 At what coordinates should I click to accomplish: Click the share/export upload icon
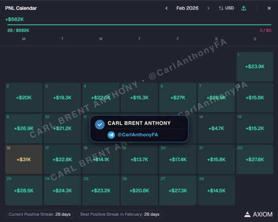tap(244, 8)
